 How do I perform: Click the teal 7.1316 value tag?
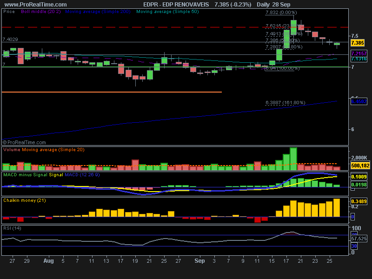tap(359, 59)
